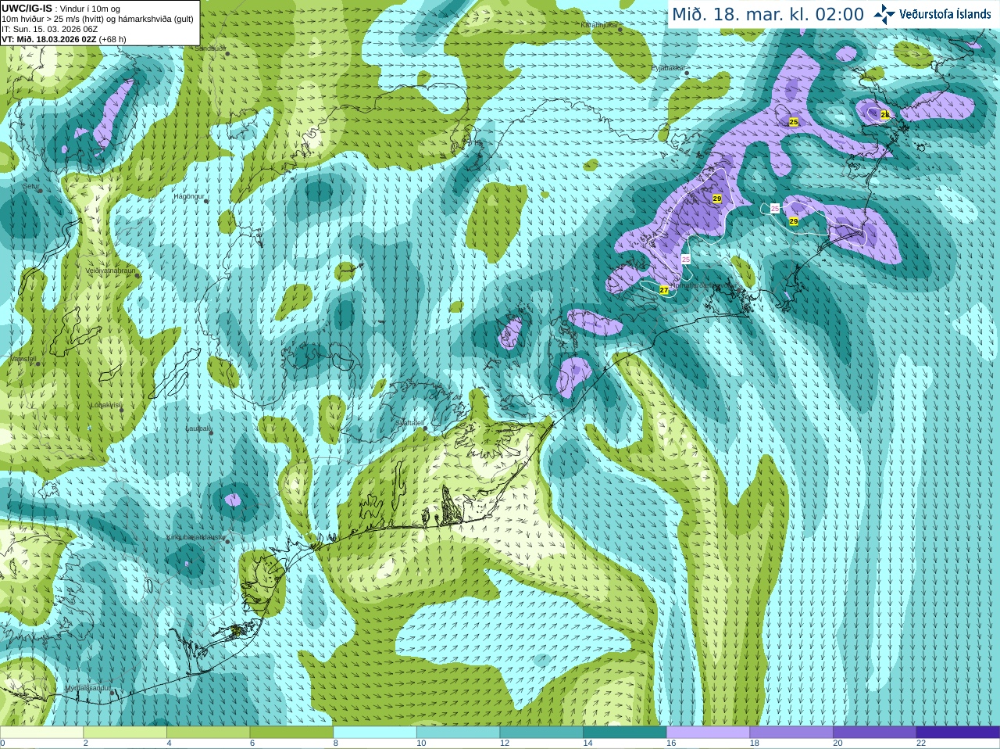Click the Mýrdalssandur station label

[x=87, y=688]
